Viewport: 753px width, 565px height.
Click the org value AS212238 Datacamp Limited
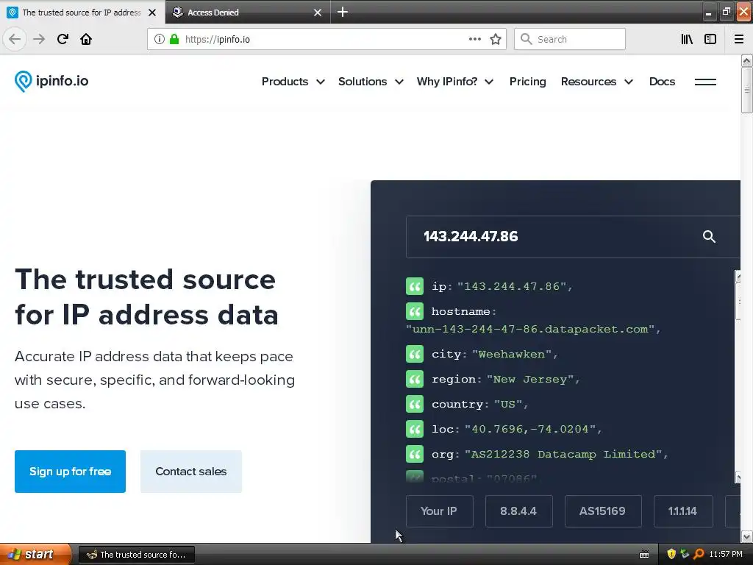(563, 454)
